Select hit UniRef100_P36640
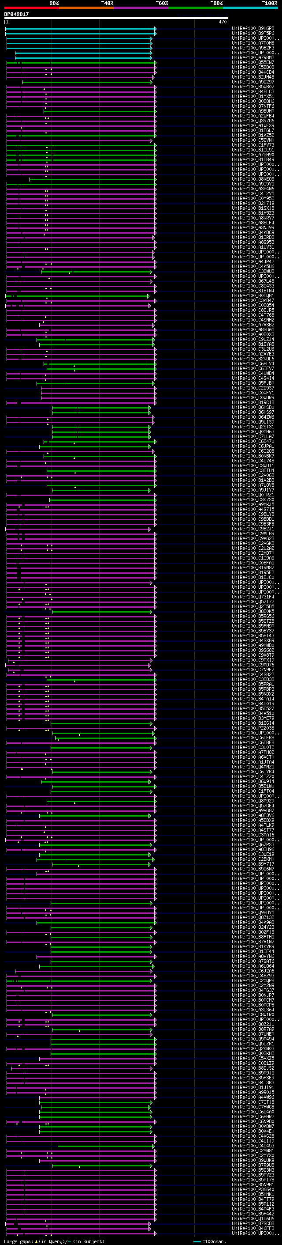282x1245 pixels. click(x=253, y=1189)
